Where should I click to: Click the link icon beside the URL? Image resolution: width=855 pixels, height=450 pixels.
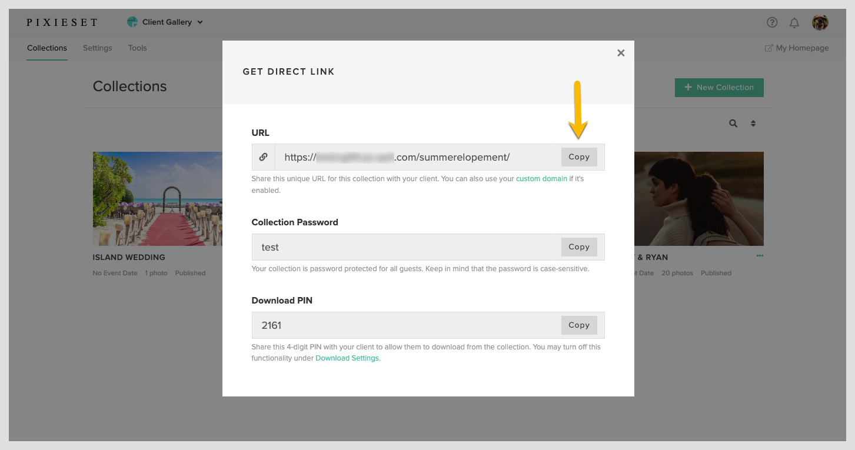(263, 156)
